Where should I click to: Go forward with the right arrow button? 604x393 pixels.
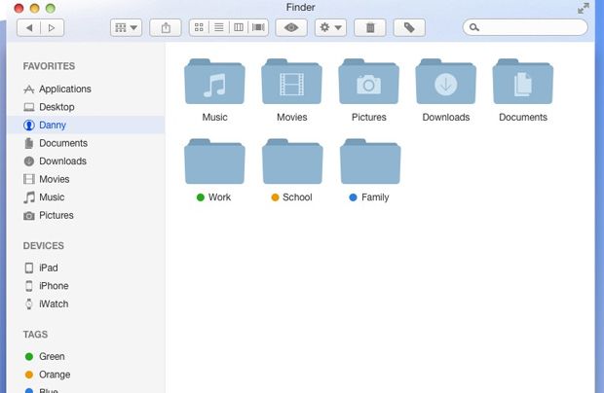tap(52, 27)
